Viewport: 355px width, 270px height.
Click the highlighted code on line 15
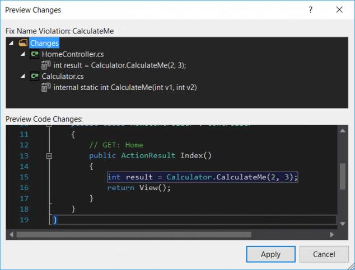[x=202, y=177]
